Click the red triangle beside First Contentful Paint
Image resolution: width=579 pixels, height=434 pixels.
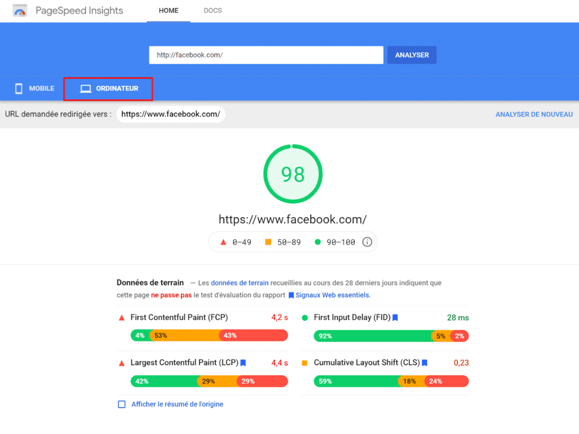122,318
